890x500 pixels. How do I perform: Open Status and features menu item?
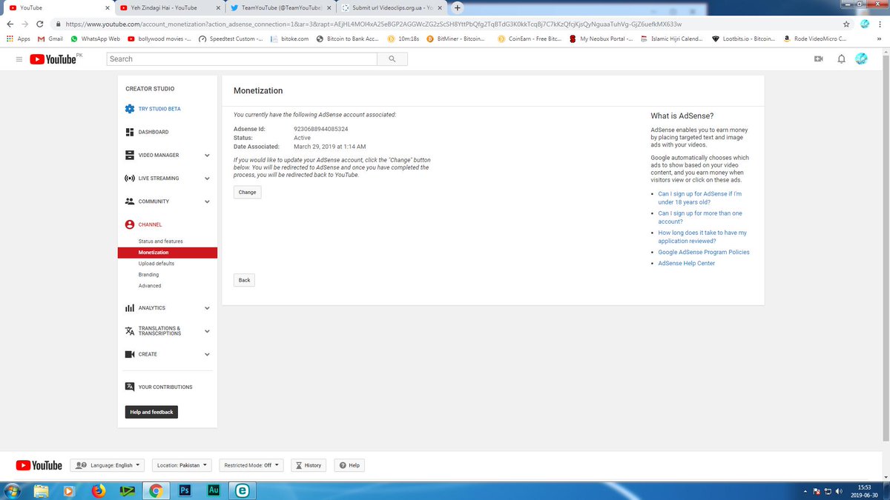point(160,241)
